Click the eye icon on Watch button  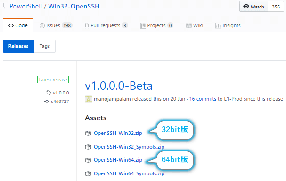coord(246,7)
